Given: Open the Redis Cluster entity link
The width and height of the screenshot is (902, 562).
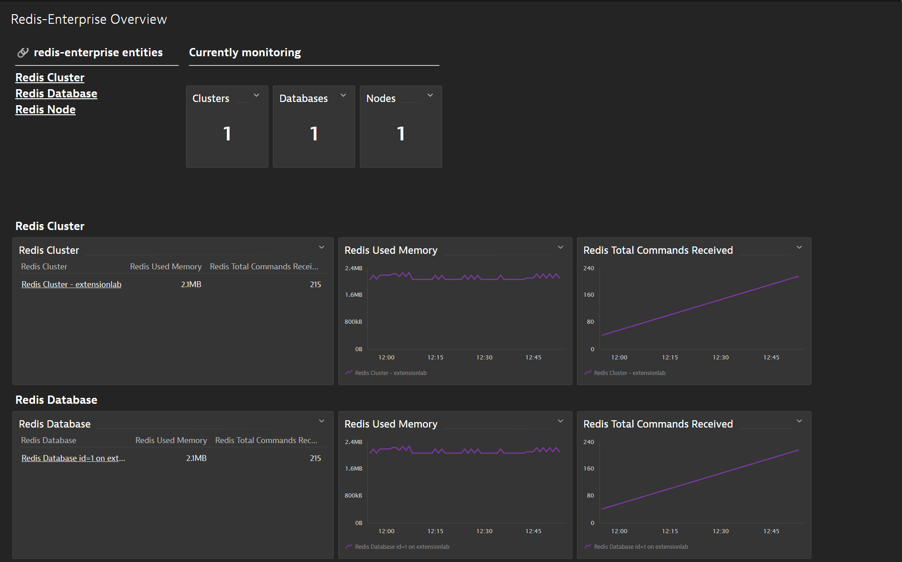Looking at the screenshot, I should point(50,77).
